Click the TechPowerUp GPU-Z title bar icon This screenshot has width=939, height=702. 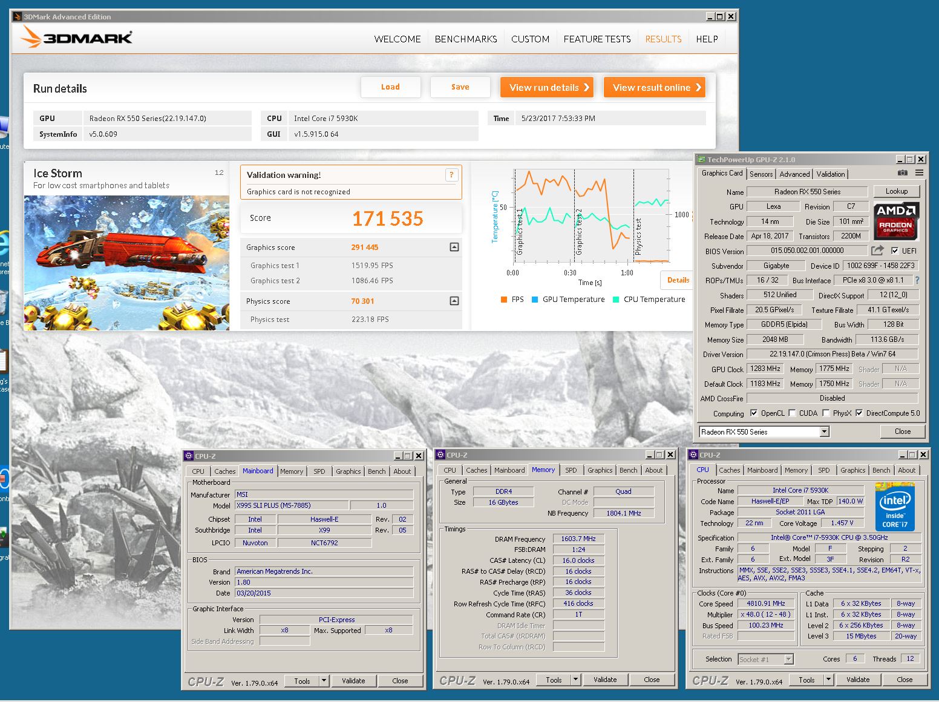tap(702, 159)
